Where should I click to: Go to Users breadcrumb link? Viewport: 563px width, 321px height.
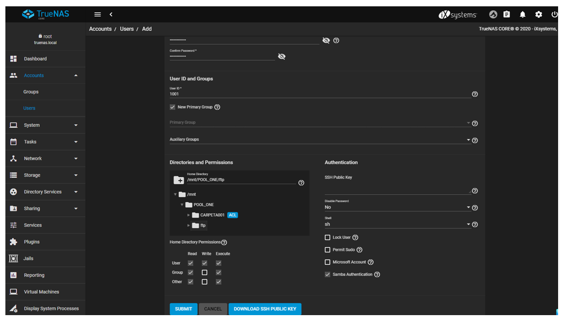(x=127, y=29)
